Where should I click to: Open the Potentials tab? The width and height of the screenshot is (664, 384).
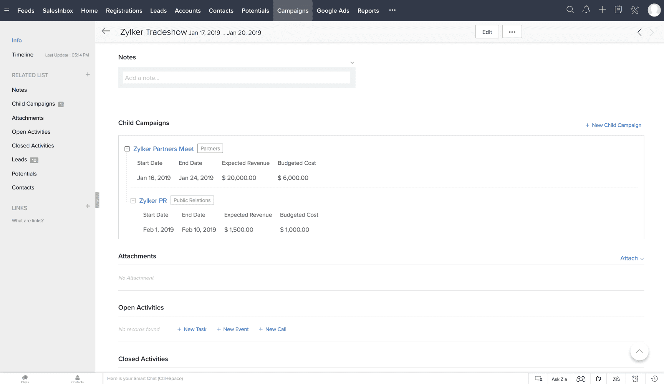[255, 10]
